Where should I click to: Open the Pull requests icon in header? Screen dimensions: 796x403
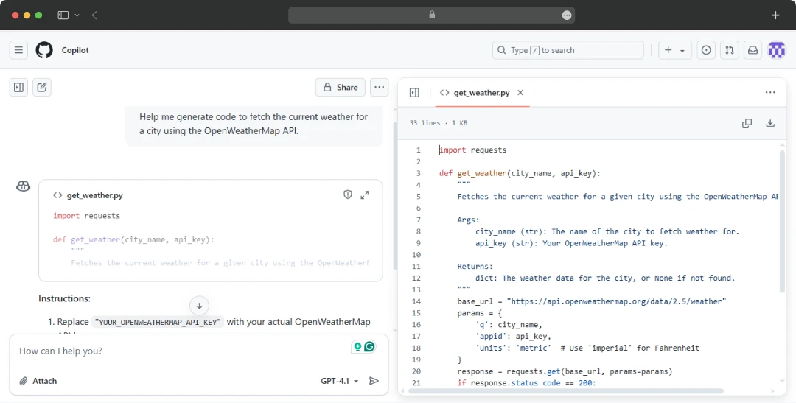(730, 50)
